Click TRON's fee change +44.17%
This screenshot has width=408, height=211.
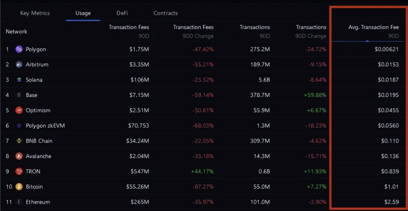coord(202,171)
